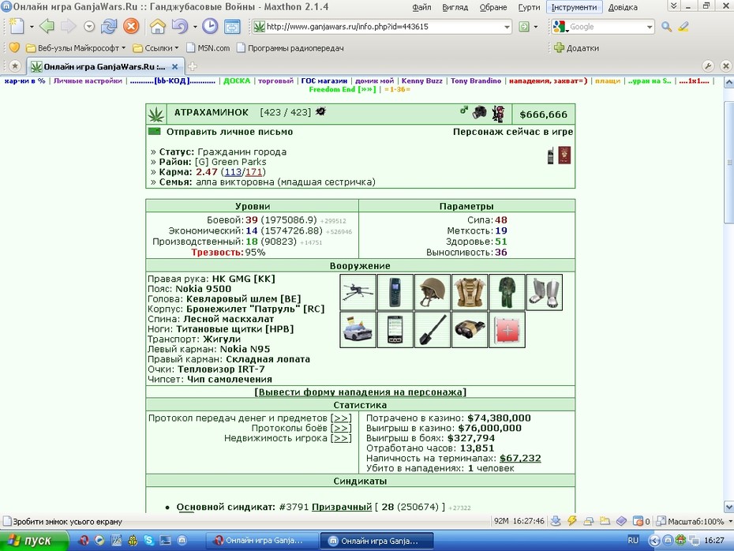Viewport: 734px width, 551px height.
Task: Click the favorites star sidebar button
Action: [x=15, y=66]
